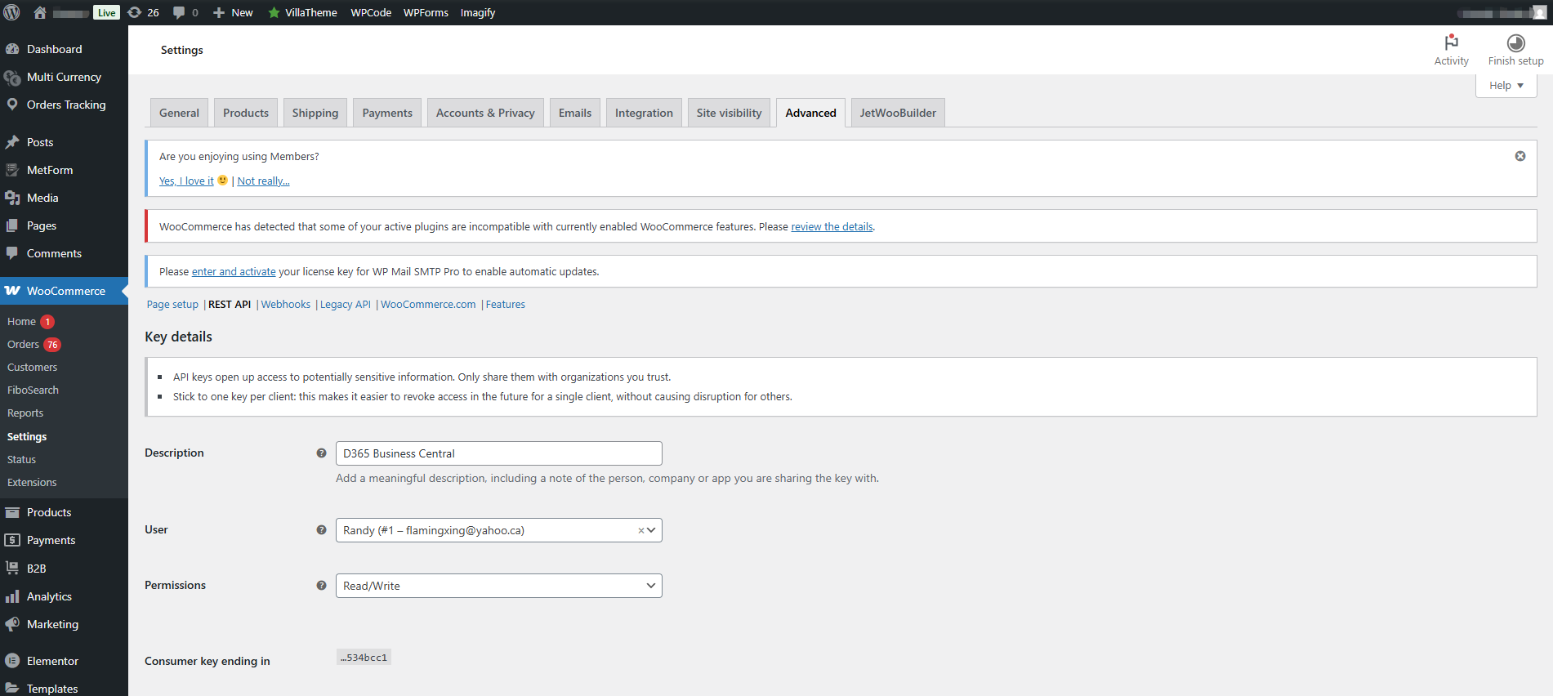Open the site home icon

tap(40, 12)
